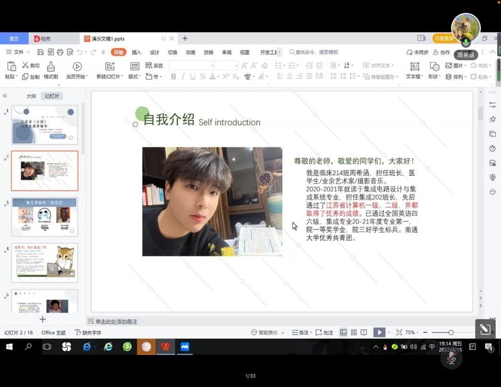Toggle Notes (备注) pane in status bar
Image resolution: width=501 pixels, height=387 pixels.
pyautogui.click(x=300, y=332)
